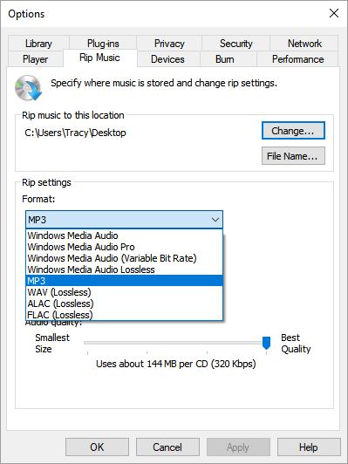Pick Windows Media Audio (Variable Bit Rate)
Image resolution: width=348 pixels, height=464 pixels.
(x=124, y=258)
